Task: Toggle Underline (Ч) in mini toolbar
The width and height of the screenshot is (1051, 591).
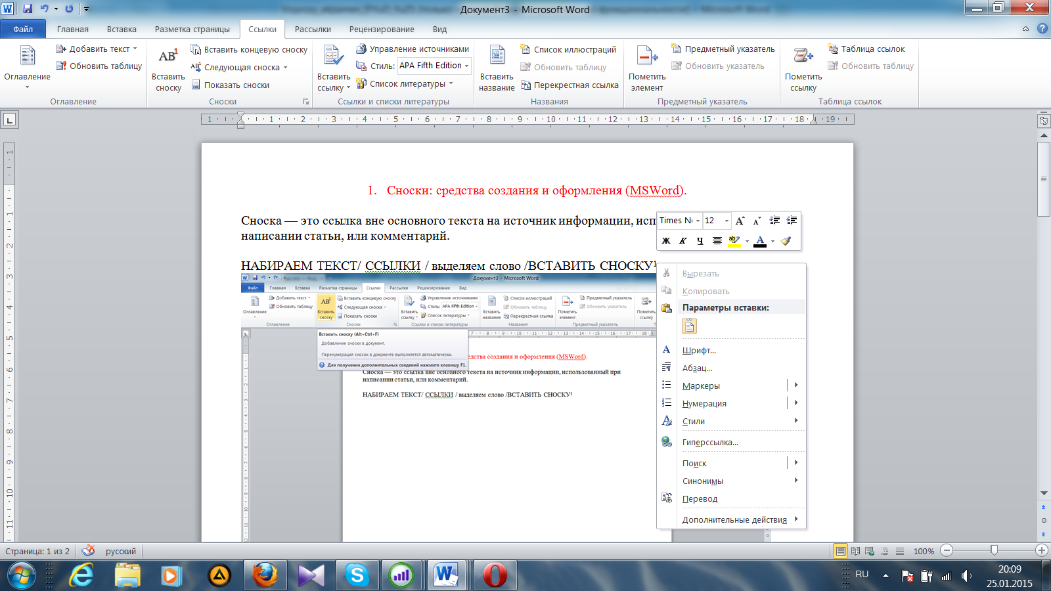Action: [700, 240]
